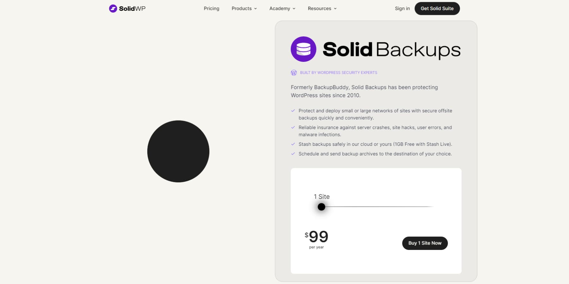Click BUILT BY WORDPRESS SECURITY EXPERTS text
The image size is (569, 284).
pos(338,72)
